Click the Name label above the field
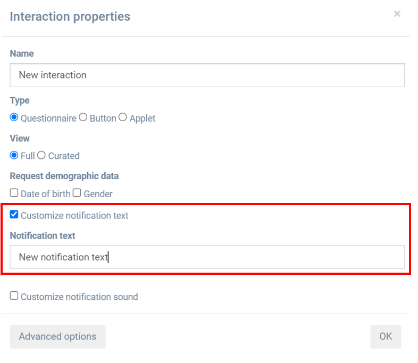Viewport: 418px width, 363px height. (x=22, y=54)
